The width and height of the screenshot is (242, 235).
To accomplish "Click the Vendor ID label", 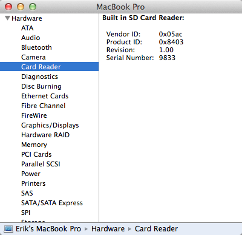I will [123, 34].
